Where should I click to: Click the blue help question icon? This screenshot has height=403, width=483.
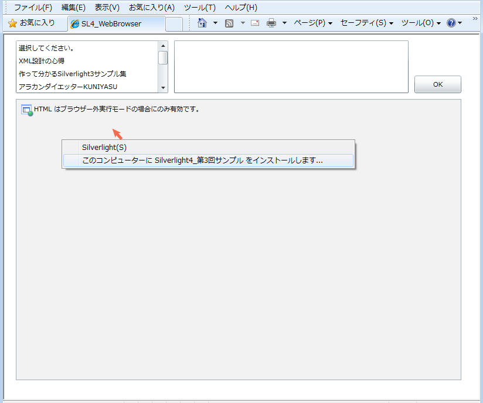pyautogui.click(x=451, y=23)
